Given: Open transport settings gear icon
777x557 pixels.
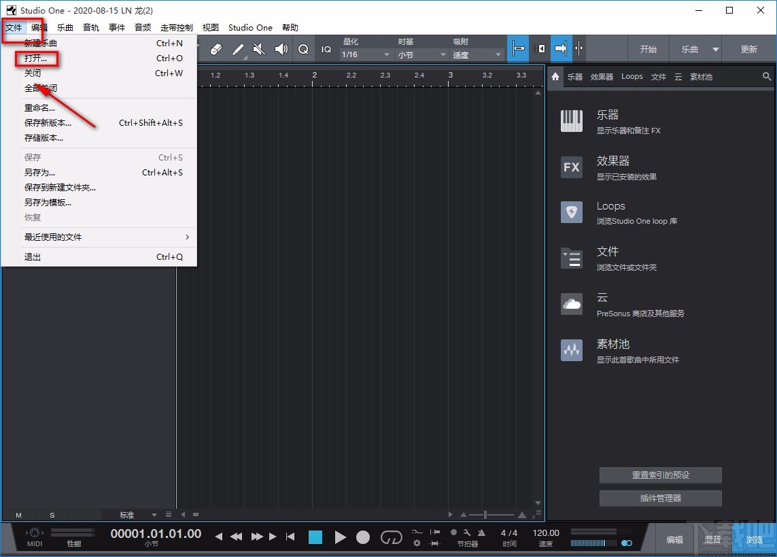Looking at the screenshot, I should click(417, 543).
